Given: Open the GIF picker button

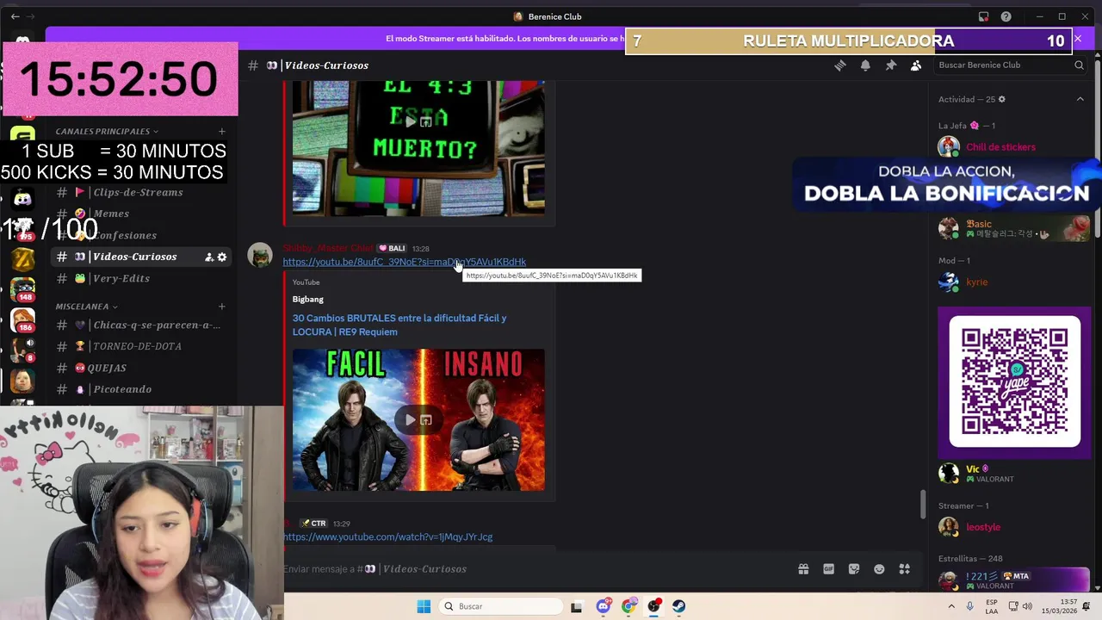Looking at the screenshot, I should click(828, 569).
